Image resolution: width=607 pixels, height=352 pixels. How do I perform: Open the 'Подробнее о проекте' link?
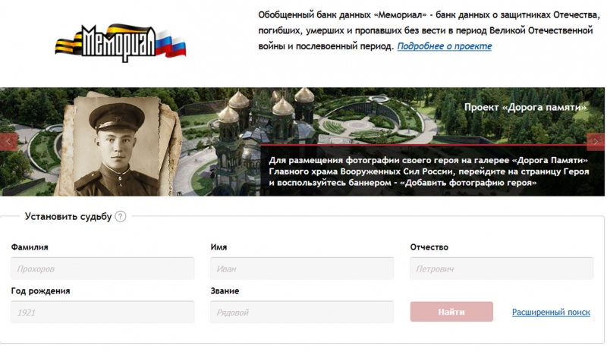coord(445,46)
